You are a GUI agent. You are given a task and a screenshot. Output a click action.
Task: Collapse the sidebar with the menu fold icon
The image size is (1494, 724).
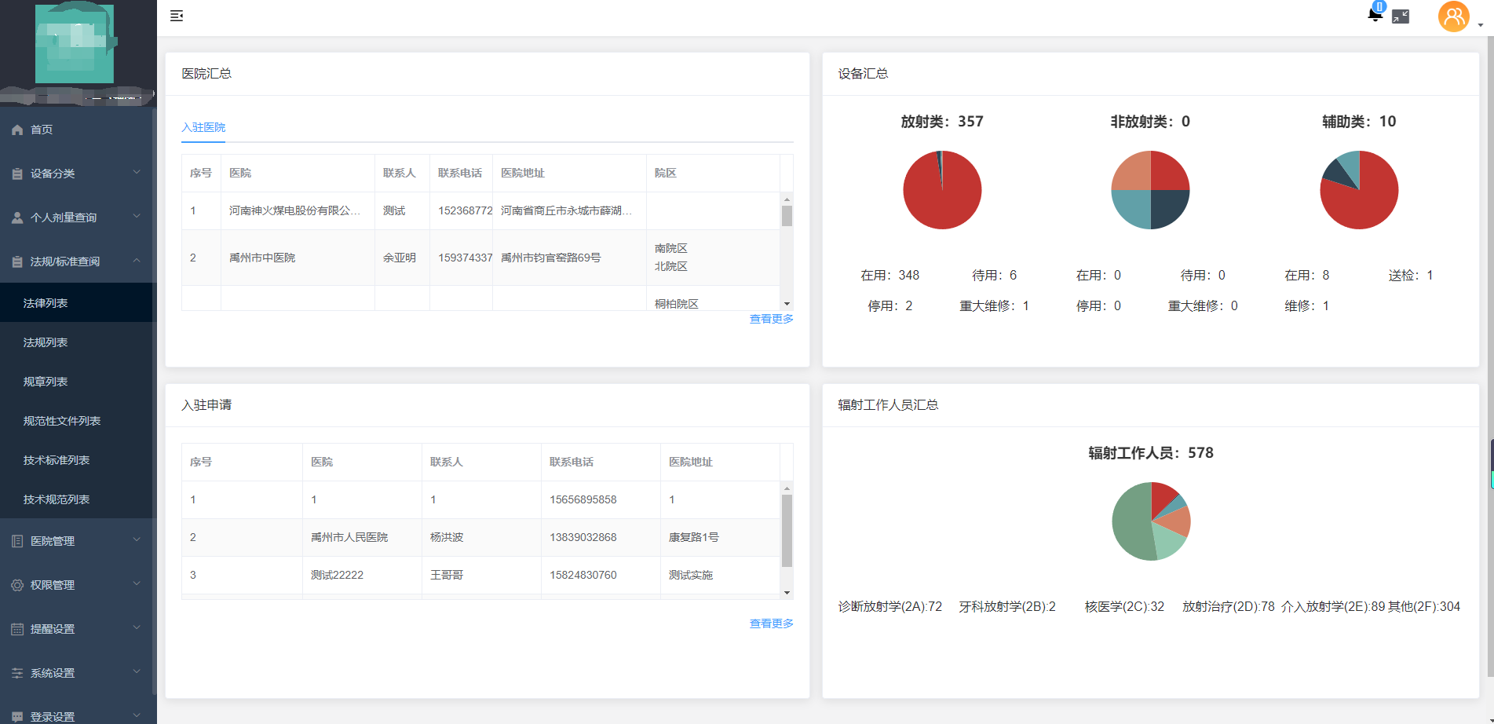click(x=177, y=16)
